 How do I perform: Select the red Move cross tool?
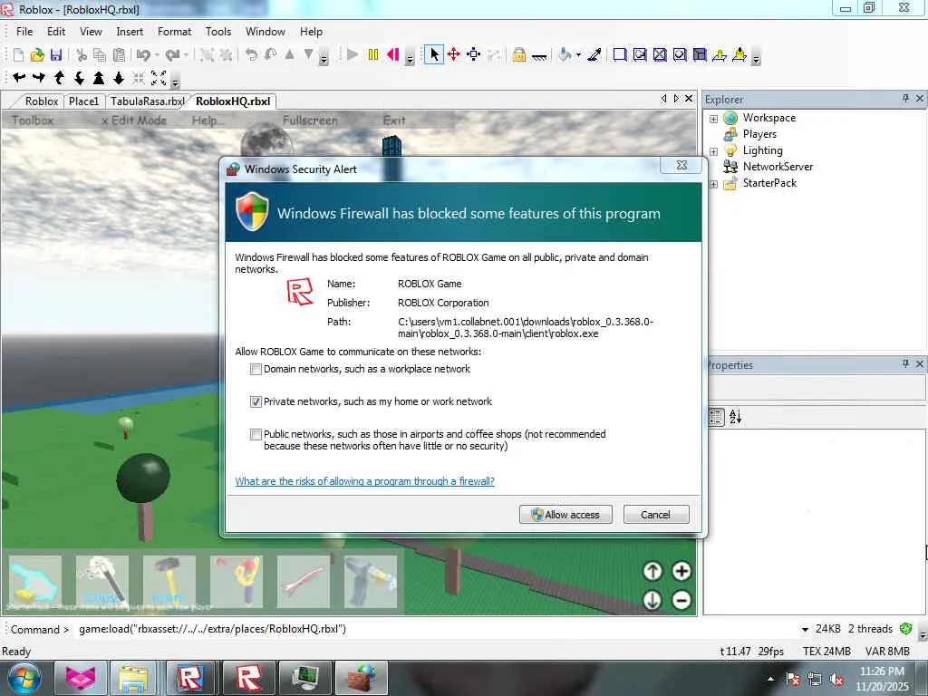click(454, 55)
